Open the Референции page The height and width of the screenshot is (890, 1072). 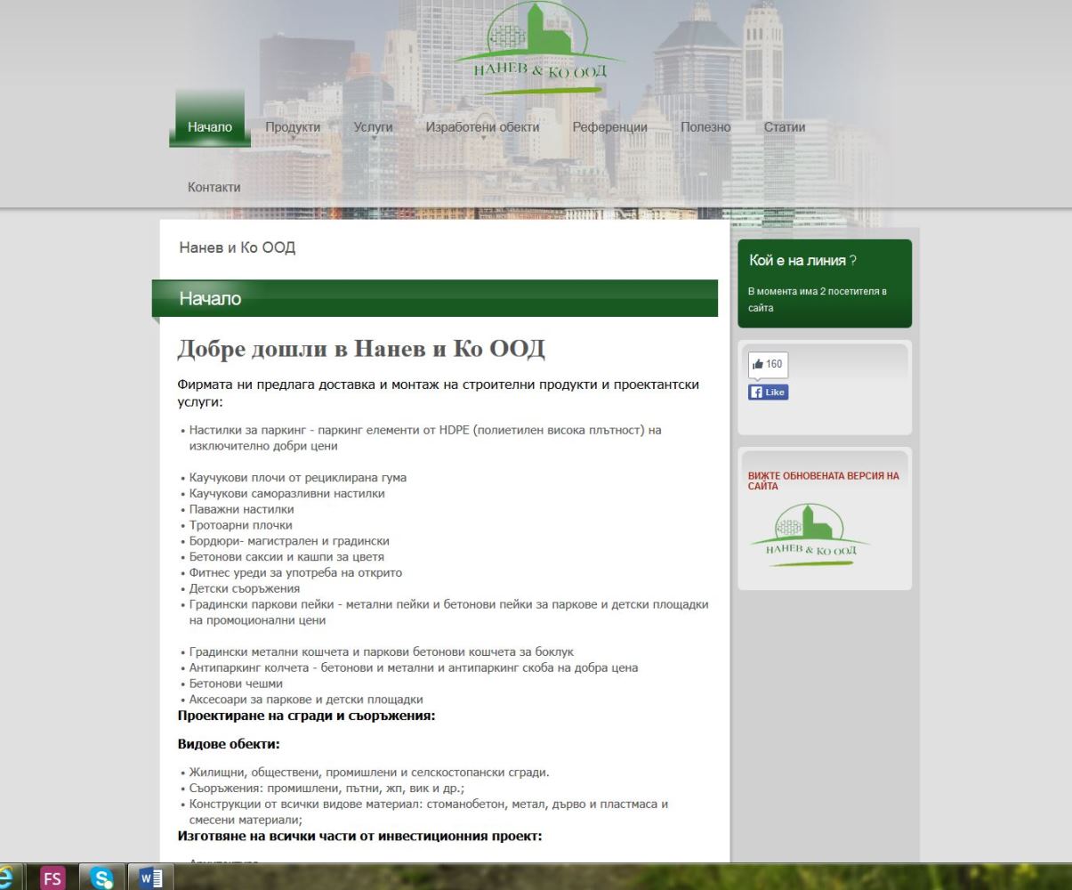pos(609,127)
